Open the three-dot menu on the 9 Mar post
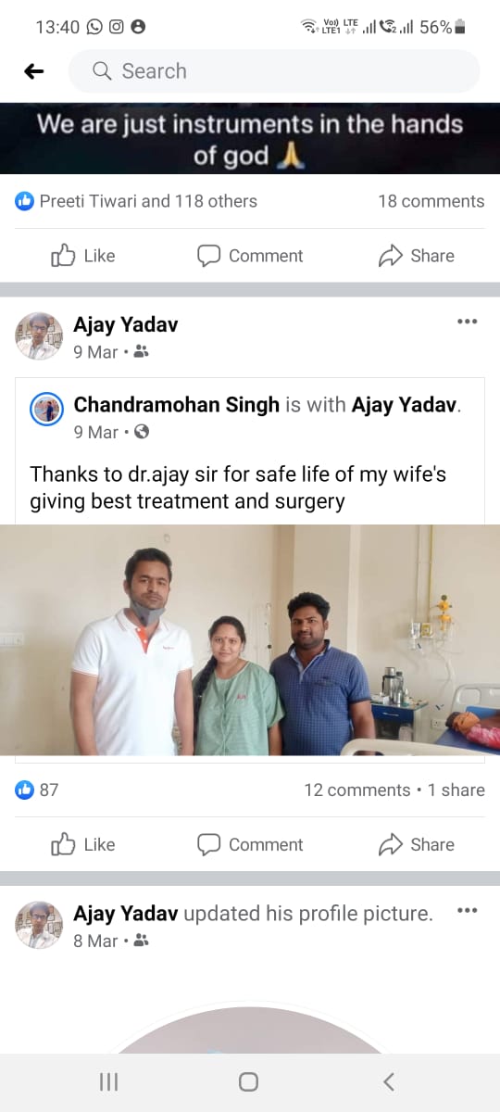500x1112 pixels. coord(468,322)
